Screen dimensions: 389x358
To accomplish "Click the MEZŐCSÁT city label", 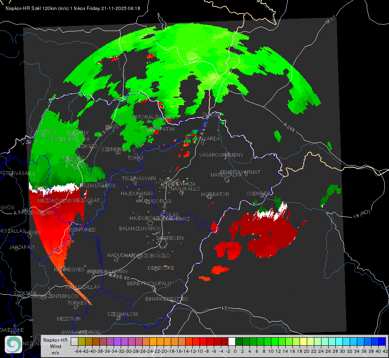I will (x=86, y=200).
